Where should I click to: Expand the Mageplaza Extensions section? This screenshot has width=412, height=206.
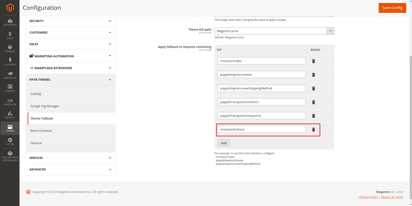tap(71, 68)
